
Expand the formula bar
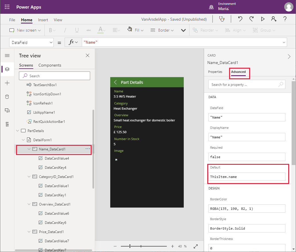(284, 42)
